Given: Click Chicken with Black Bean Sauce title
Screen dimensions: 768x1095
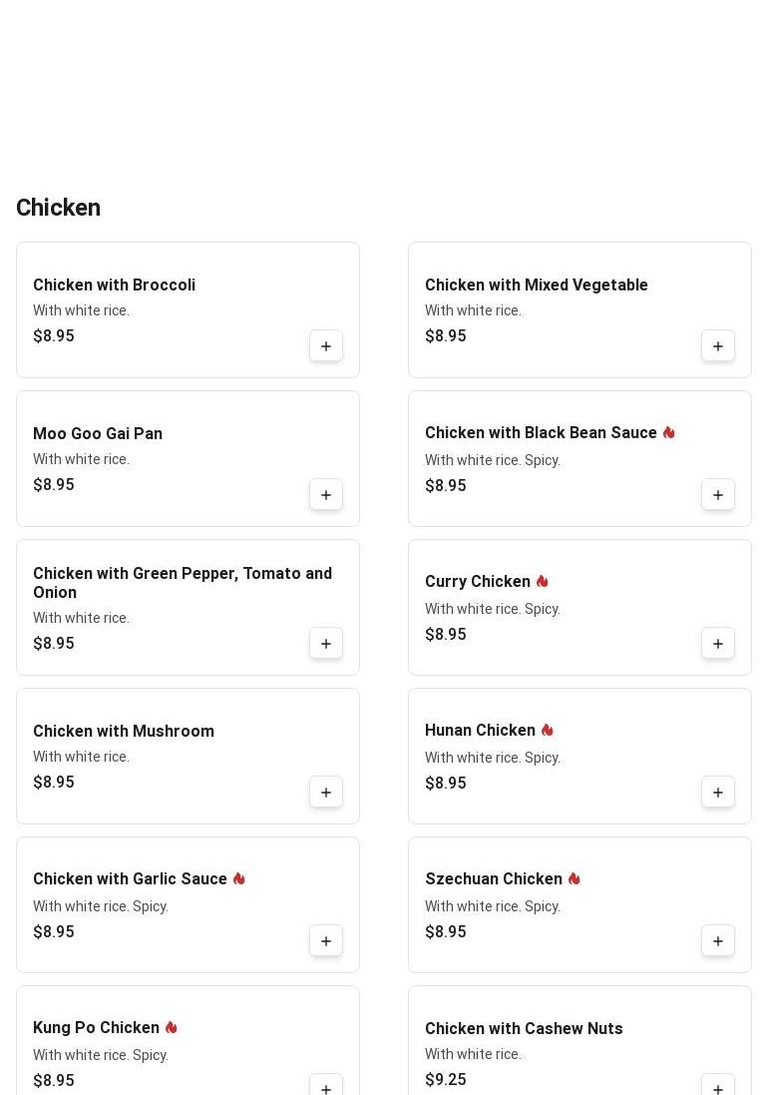Looking at the screenshot, I should pos(541,433).
